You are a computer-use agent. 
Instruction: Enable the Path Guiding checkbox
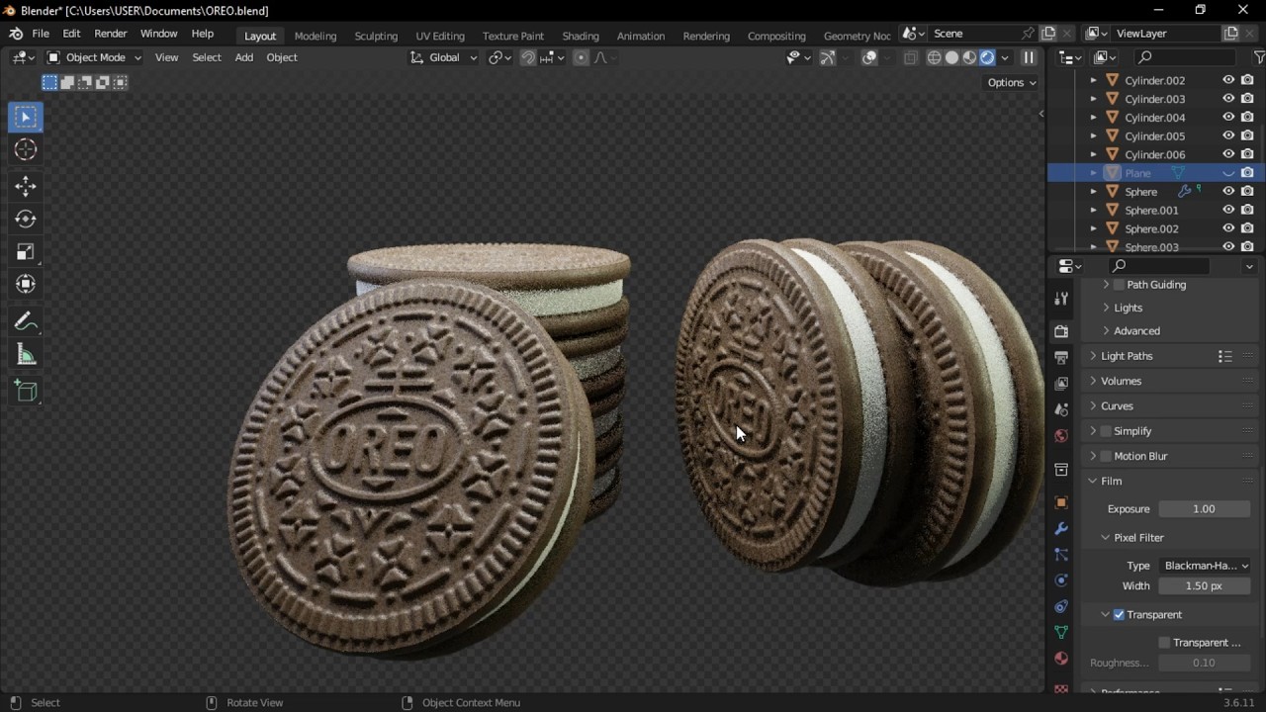[1119, 285]
